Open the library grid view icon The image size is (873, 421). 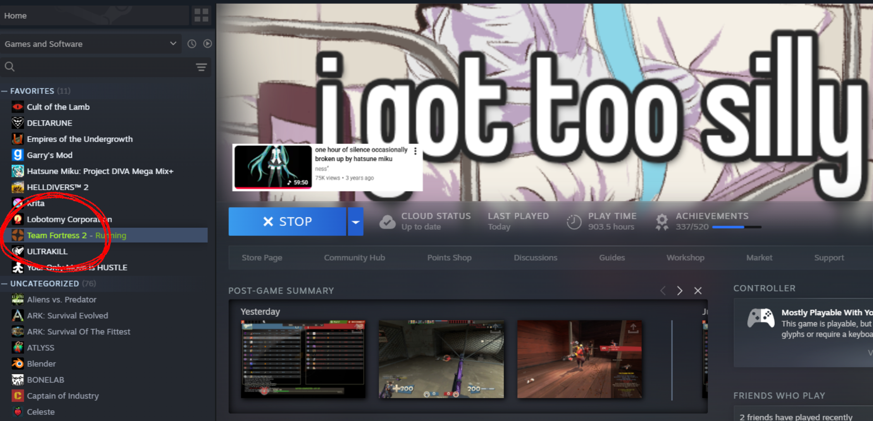[201, 15]
